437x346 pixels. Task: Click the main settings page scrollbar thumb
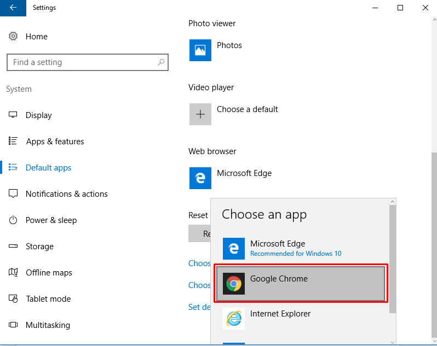pyautogui.click(x=434, y=245)
